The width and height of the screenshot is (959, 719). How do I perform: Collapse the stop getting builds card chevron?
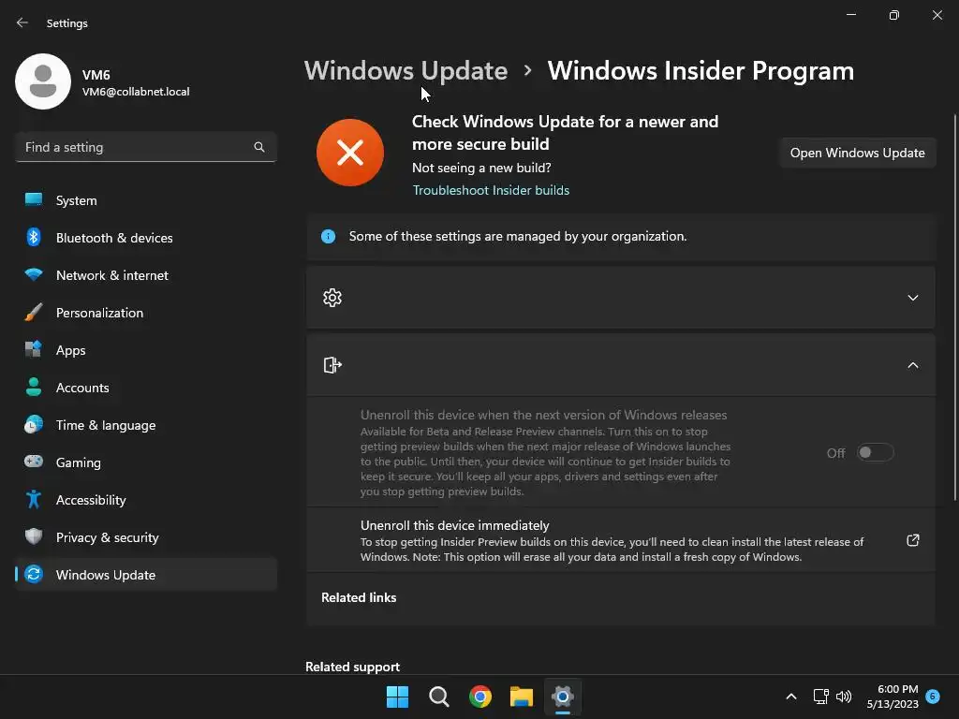913,365
